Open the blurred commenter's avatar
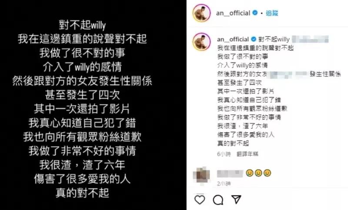 click(x=201, y=175)
